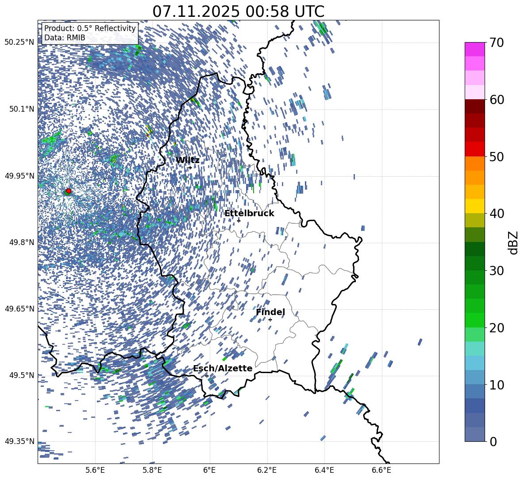Click the 30 tick label on colorbar
This screenshot has height=479, width=524.
click(x=497, y=270)
